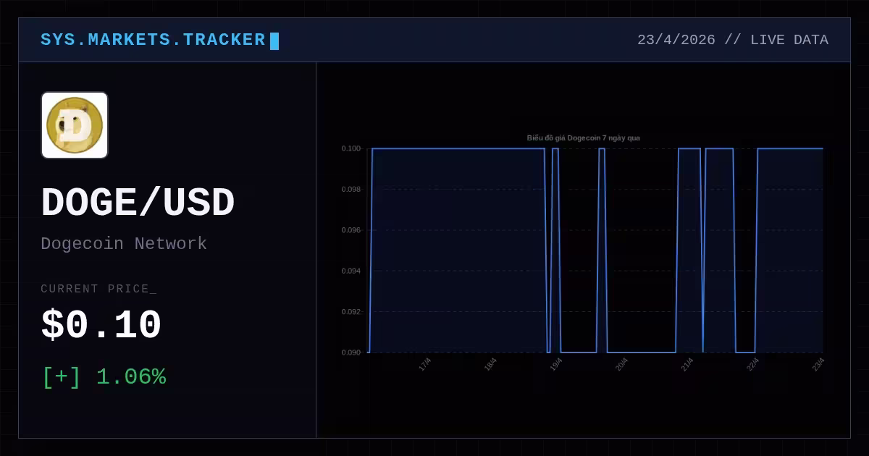
Task: Click the 0.094 y-axis label
Action: pyautogui.click(x=351, y=271)
